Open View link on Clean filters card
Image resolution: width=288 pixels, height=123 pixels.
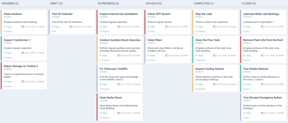coord(151,56)
